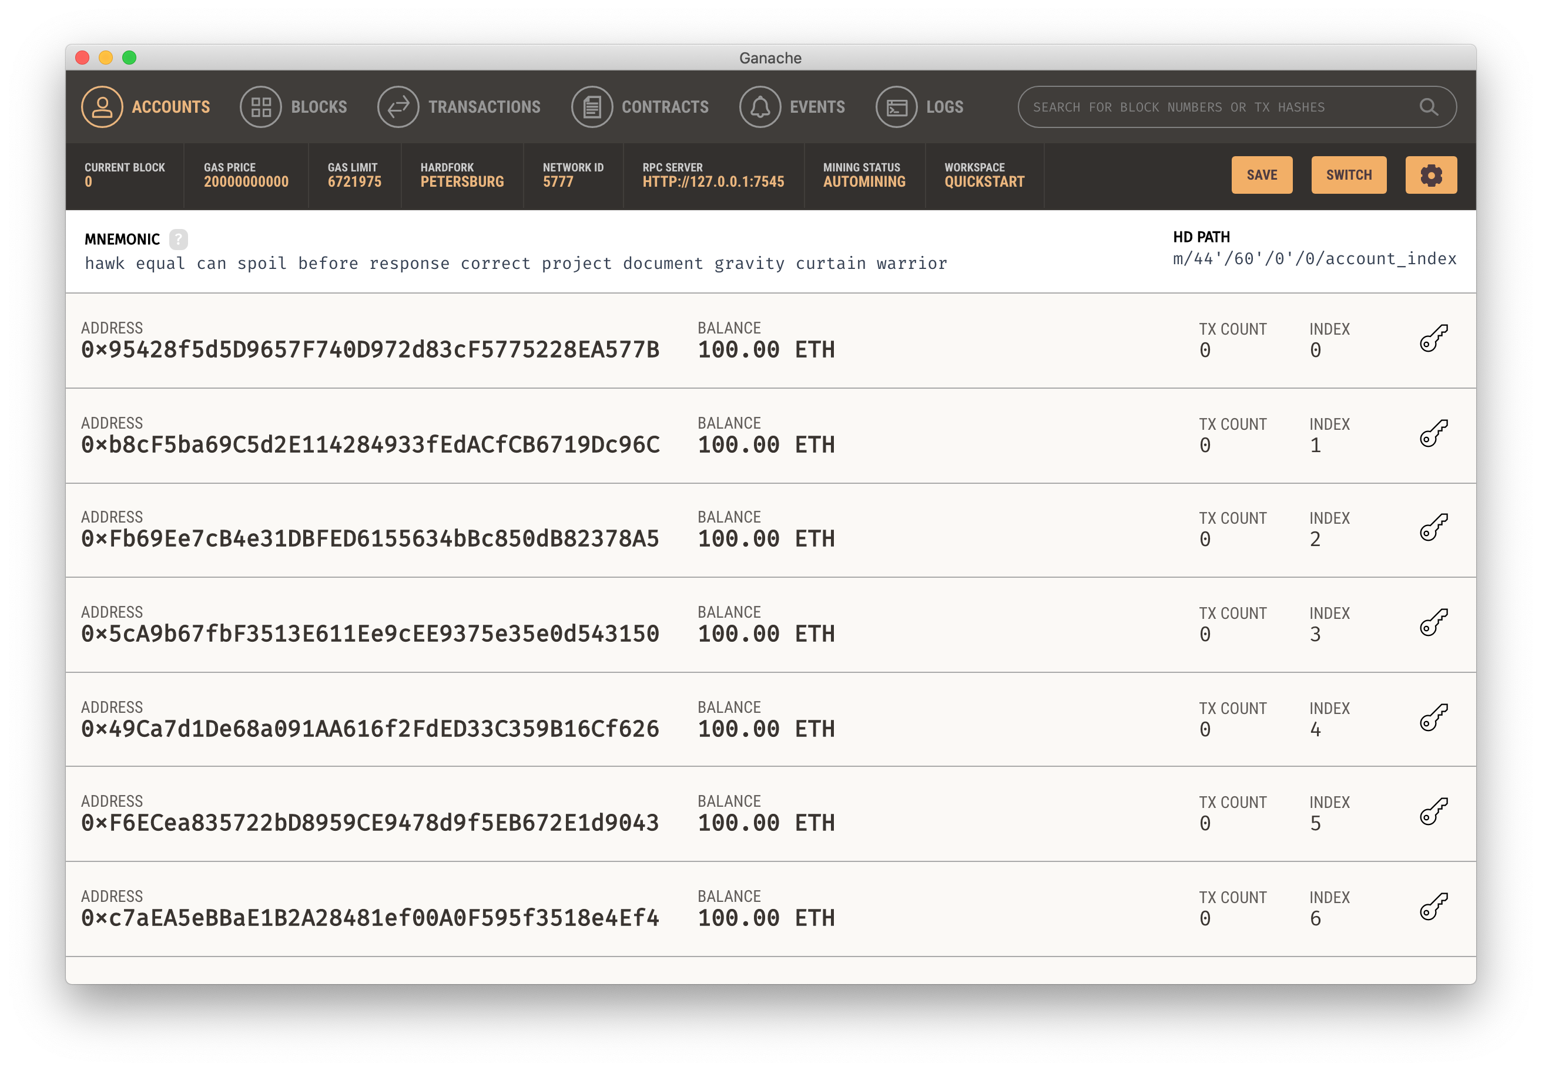Viewport: 1542px width, 1071px height.
Task: Click the gas limit value 6721975
Action: click(x=354, y=182)
